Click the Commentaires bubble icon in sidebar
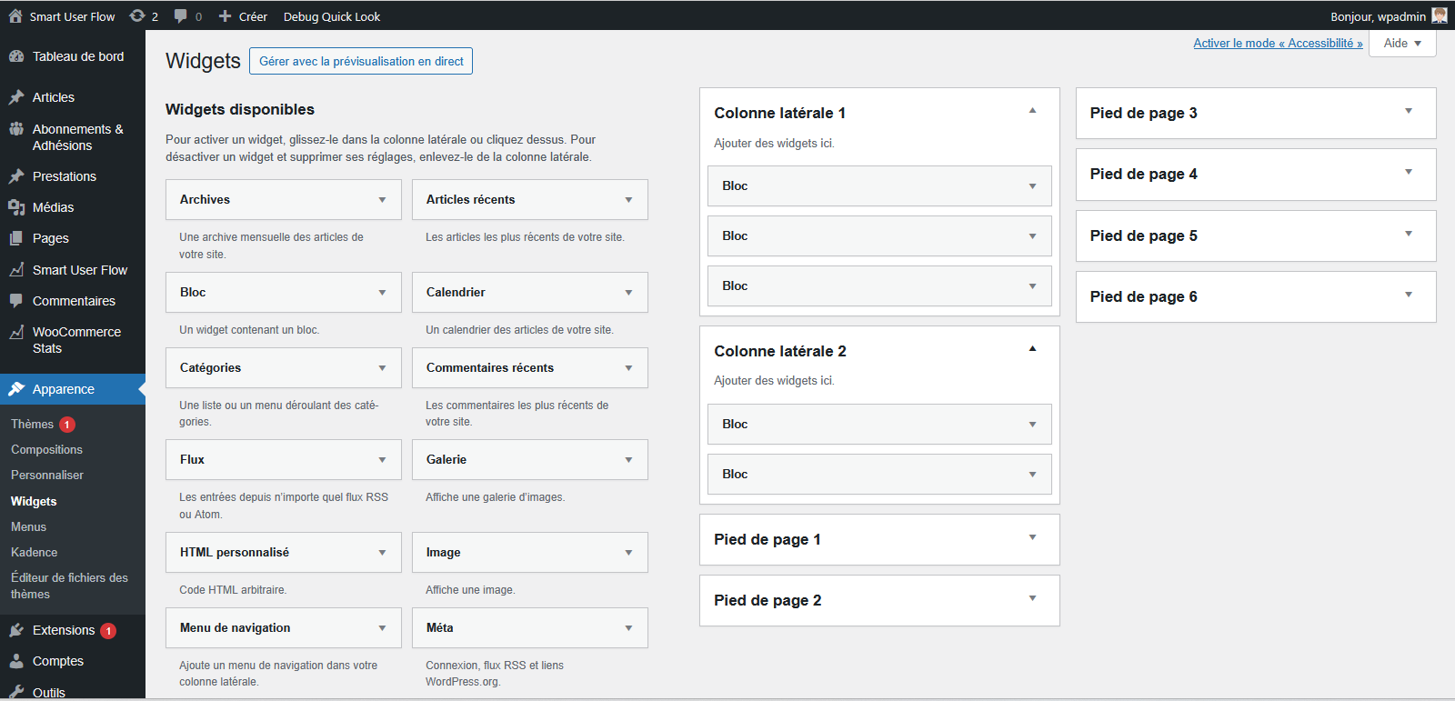 (16, 301)
